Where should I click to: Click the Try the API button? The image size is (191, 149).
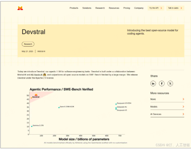pos(156,8)
